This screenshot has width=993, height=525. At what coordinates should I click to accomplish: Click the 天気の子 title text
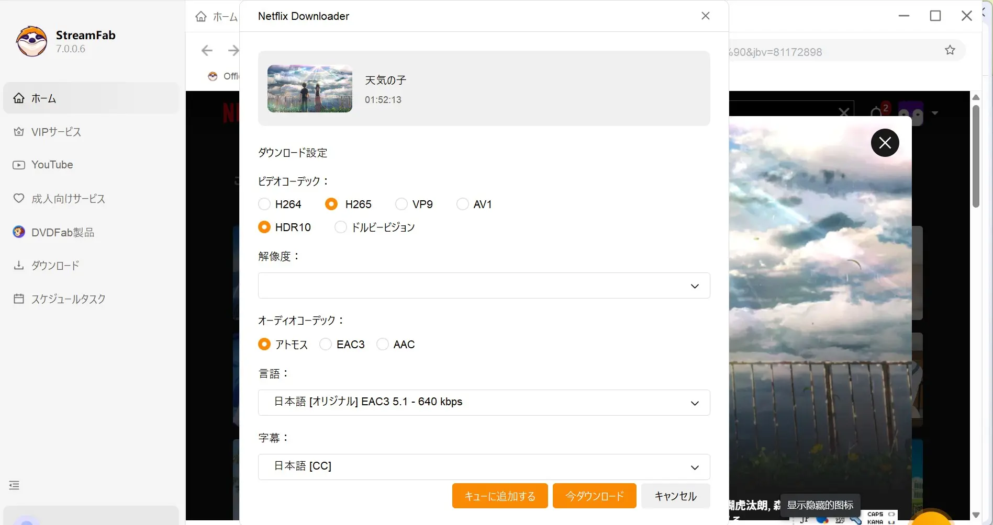(385, 80)
